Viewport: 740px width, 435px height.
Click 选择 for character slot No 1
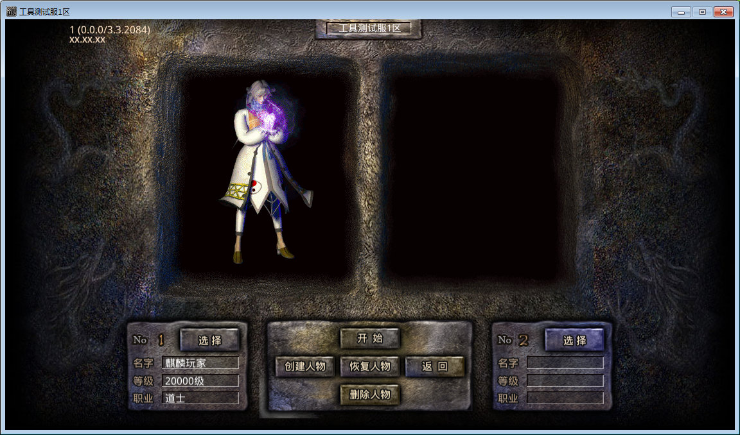(210, 340)
